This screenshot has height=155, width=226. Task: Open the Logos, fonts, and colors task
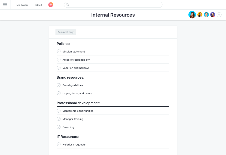[77, 94]
